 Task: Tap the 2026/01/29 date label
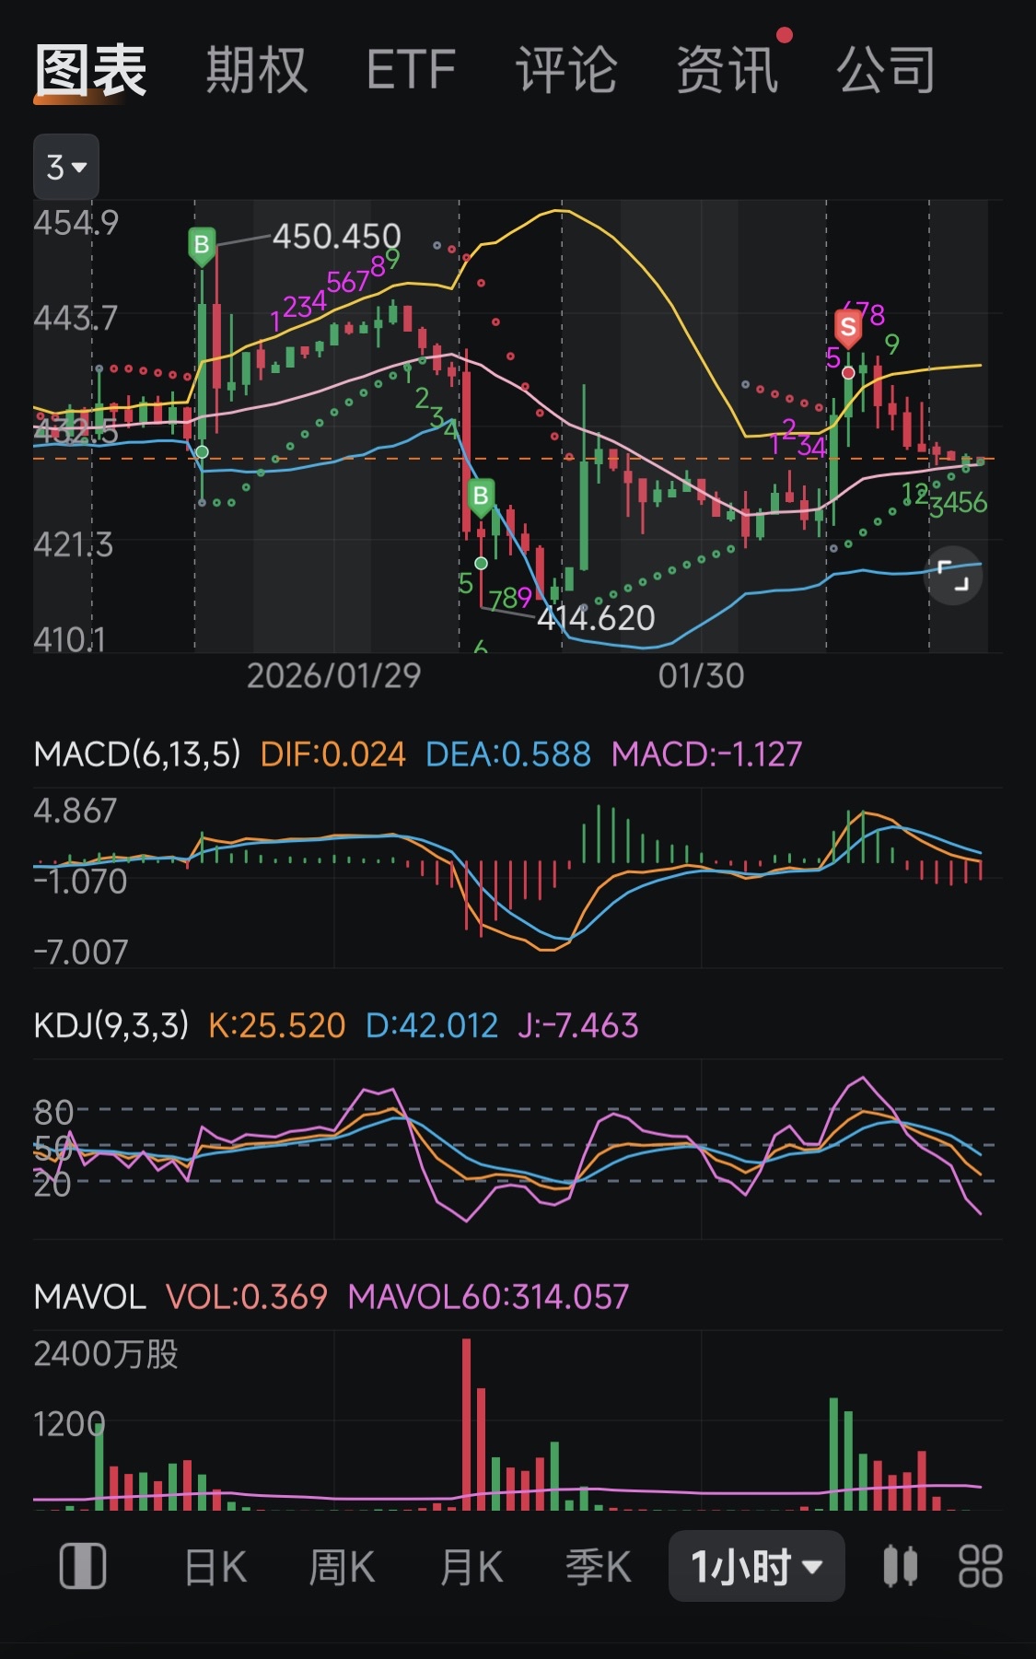click(x=333, y=676)
